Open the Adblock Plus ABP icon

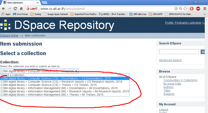198,9
